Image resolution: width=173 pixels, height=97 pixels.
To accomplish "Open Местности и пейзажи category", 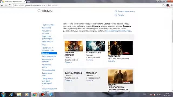I will coord(47,60).
